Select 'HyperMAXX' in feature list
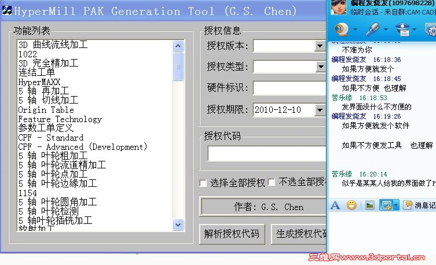Screen dimensions: 436x265 click(39, 82)
